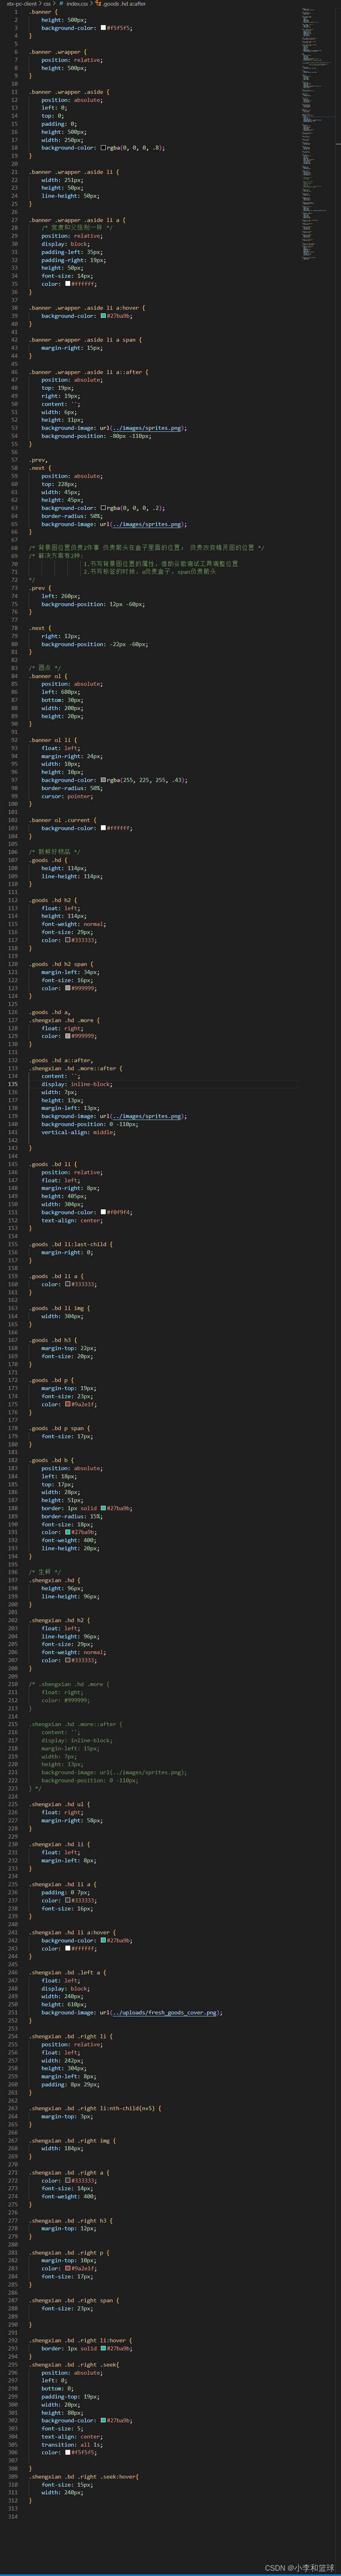Click the "/* 生鲜 */" comment
Screen dimensions: 341x2576
(x=45, y=1572)
